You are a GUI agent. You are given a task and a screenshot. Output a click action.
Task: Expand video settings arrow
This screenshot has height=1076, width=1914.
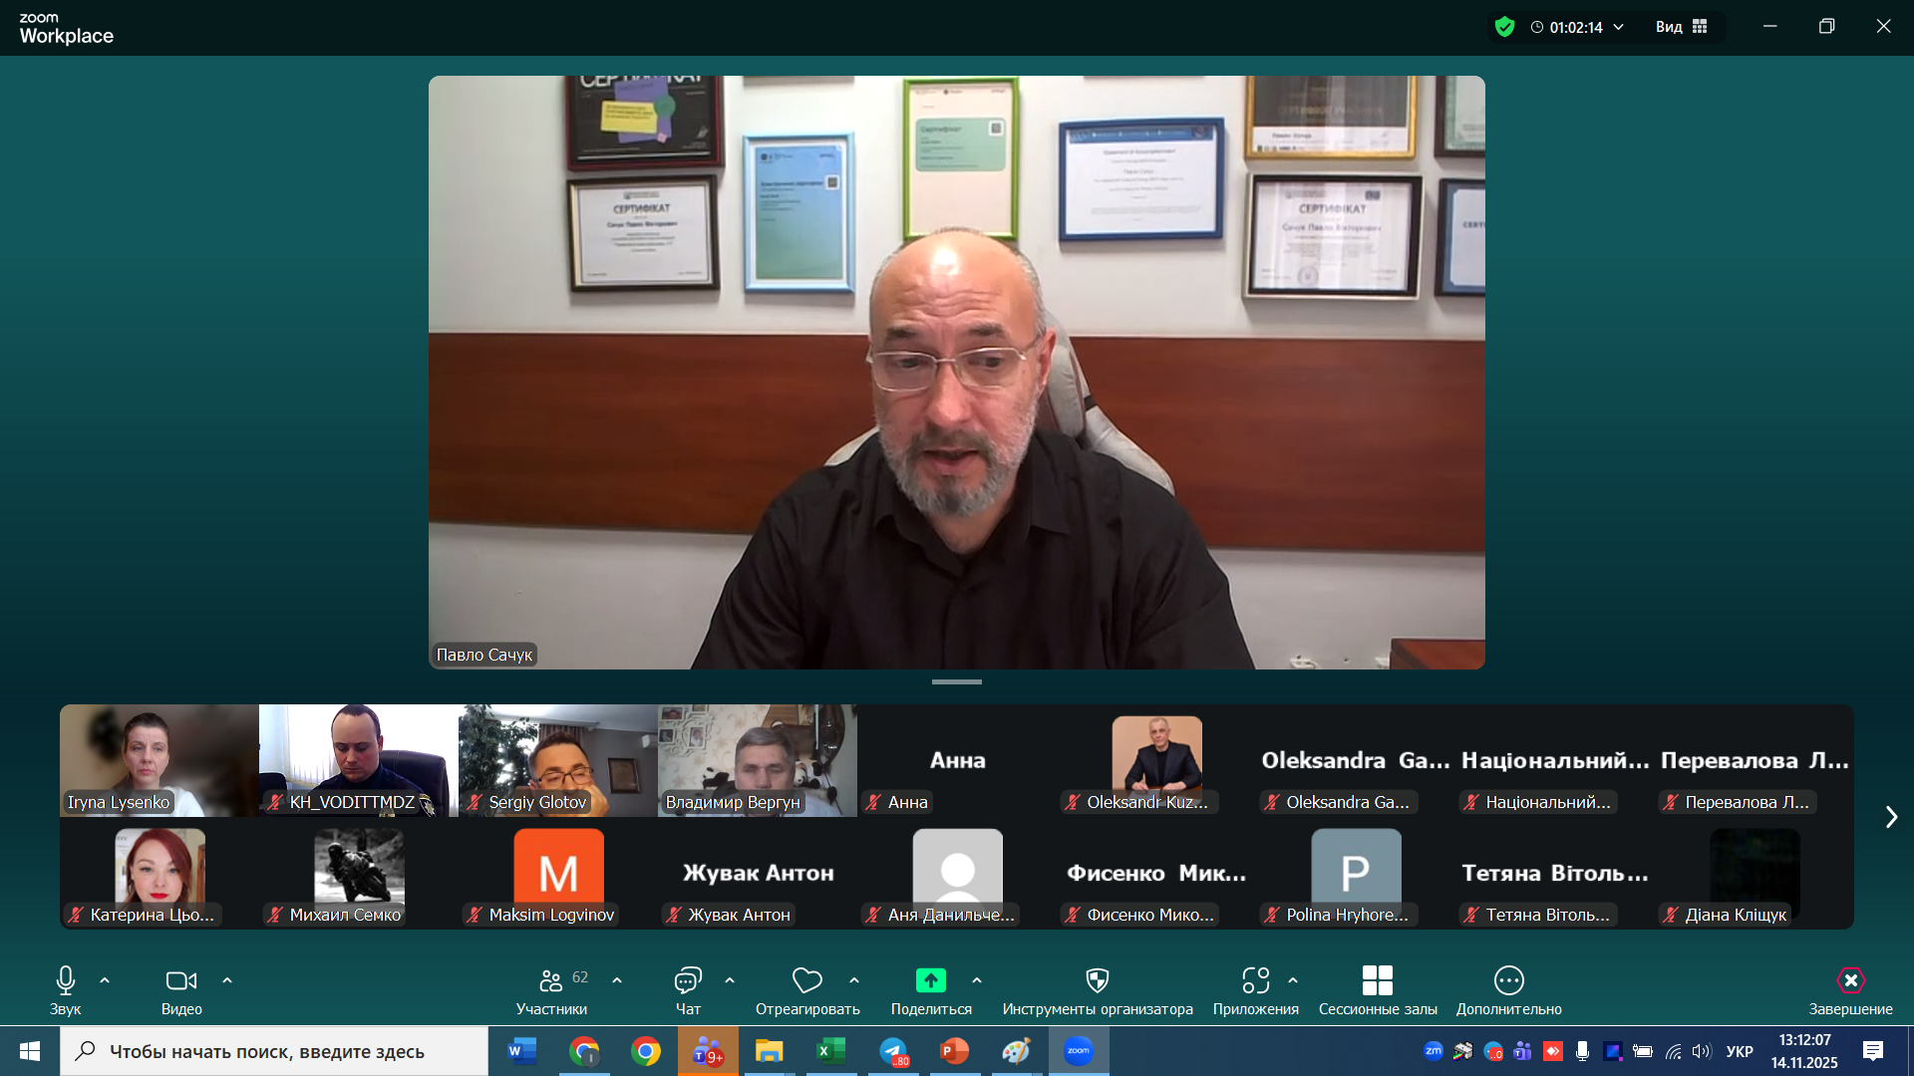click(x=227, y=981)
